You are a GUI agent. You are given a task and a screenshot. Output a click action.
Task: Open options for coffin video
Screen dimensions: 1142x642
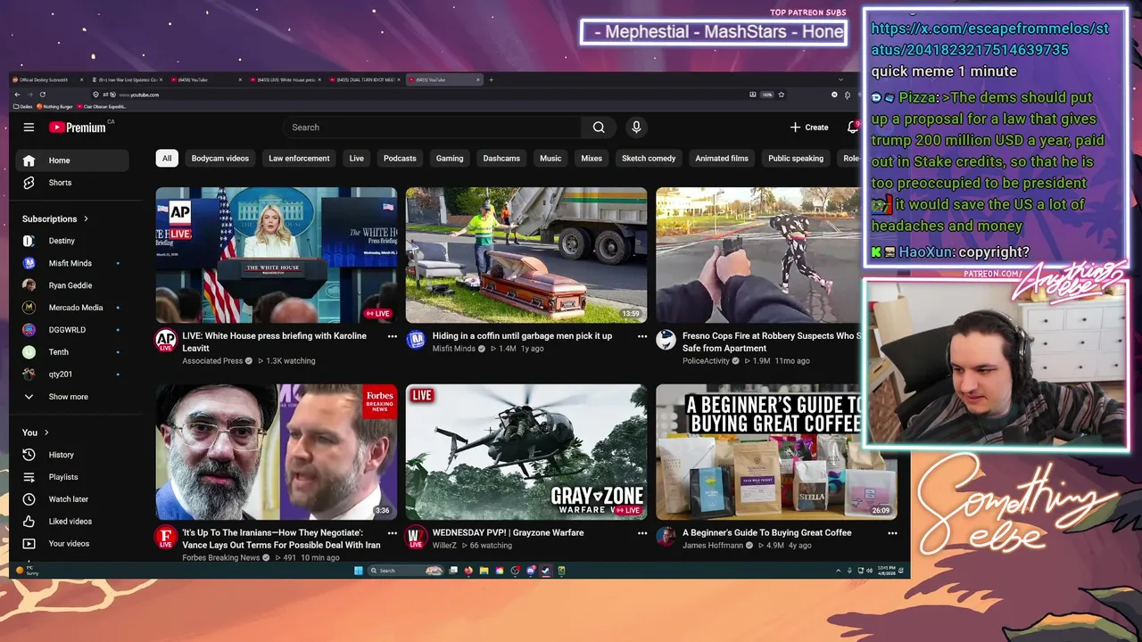tap(641, 336)
